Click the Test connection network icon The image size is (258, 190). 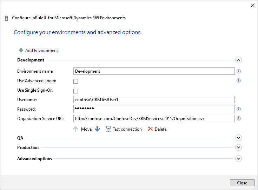[x=108, y=129]
